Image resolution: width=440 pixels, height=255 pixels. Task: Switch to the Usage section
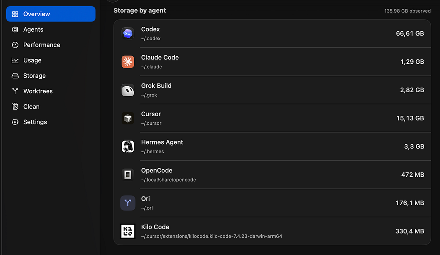point(51,60)
